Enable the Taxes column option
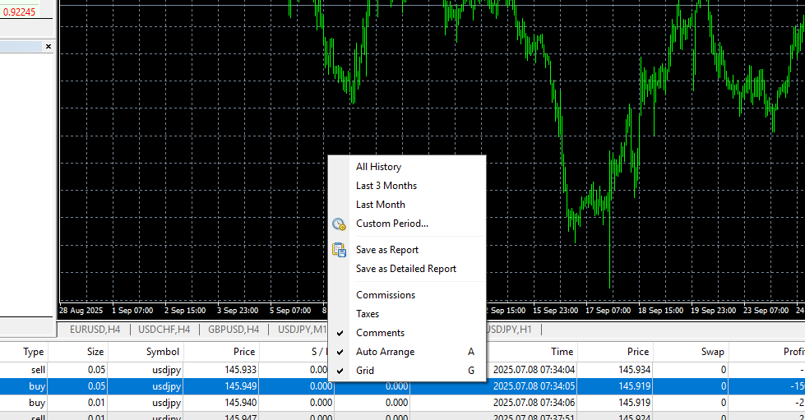The height and width of the screenshot is (420, 805). tap(368, 314)
